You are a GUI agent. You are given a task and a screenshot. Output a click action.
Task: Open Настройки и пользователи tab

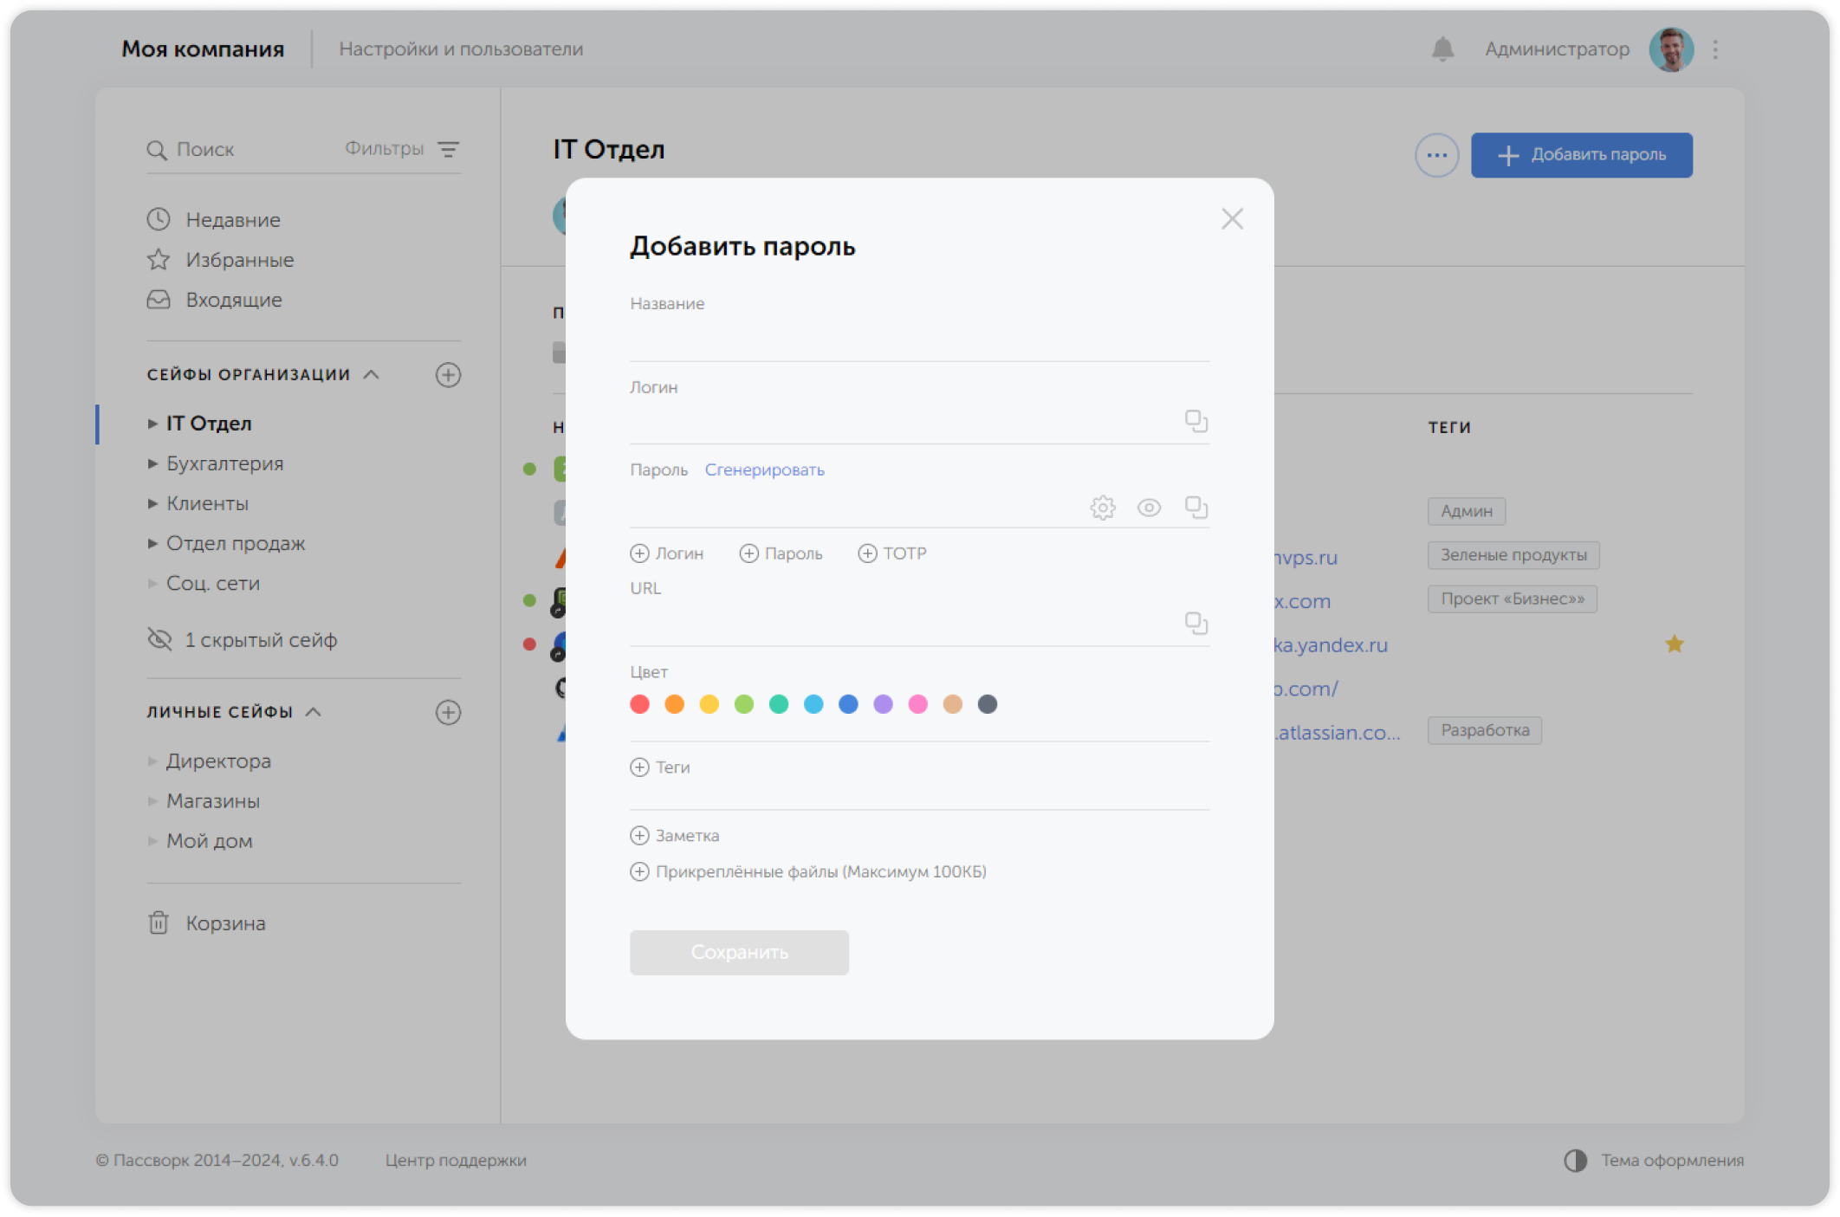461,49
